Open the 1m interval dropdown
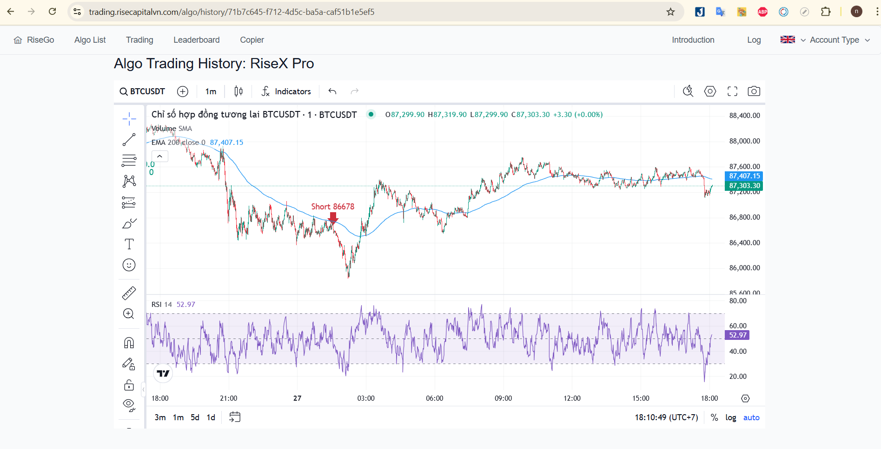This screenshot has height=449, width=881. (211, 91)
